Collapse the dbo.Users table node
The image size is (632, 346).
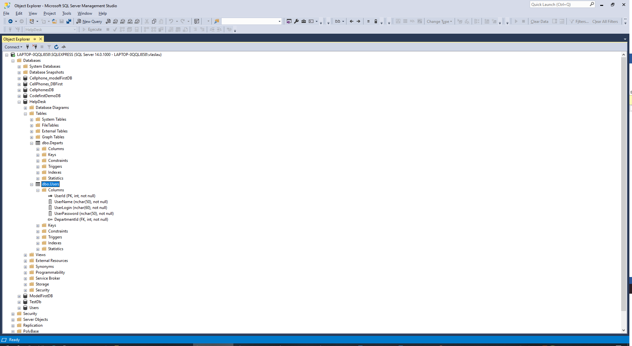click(31, 184)
